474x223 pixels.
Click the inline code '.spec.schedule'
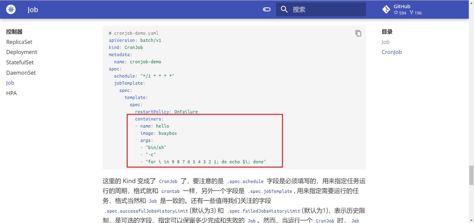click(x=245, y=181)
